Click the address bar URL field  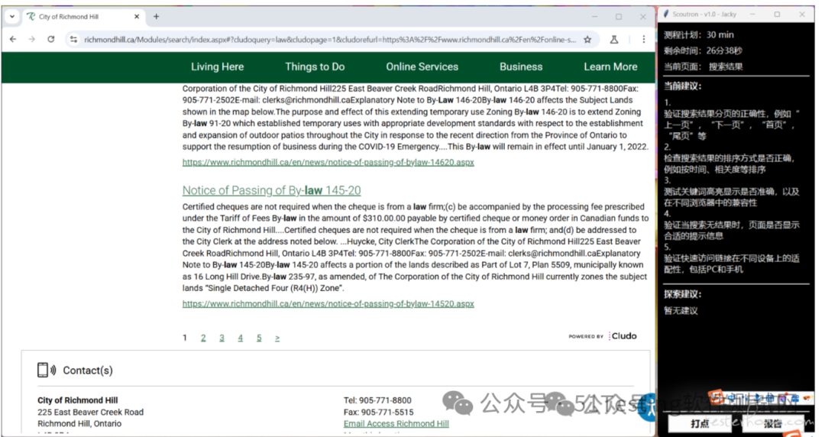coord(329,40)
